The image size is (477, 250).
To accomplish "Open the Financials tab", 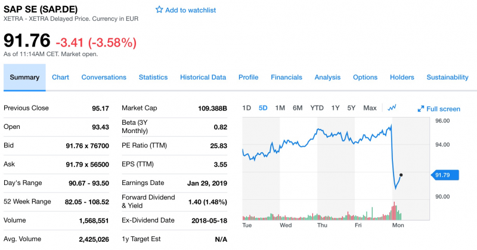I will (x=286, y=78).
